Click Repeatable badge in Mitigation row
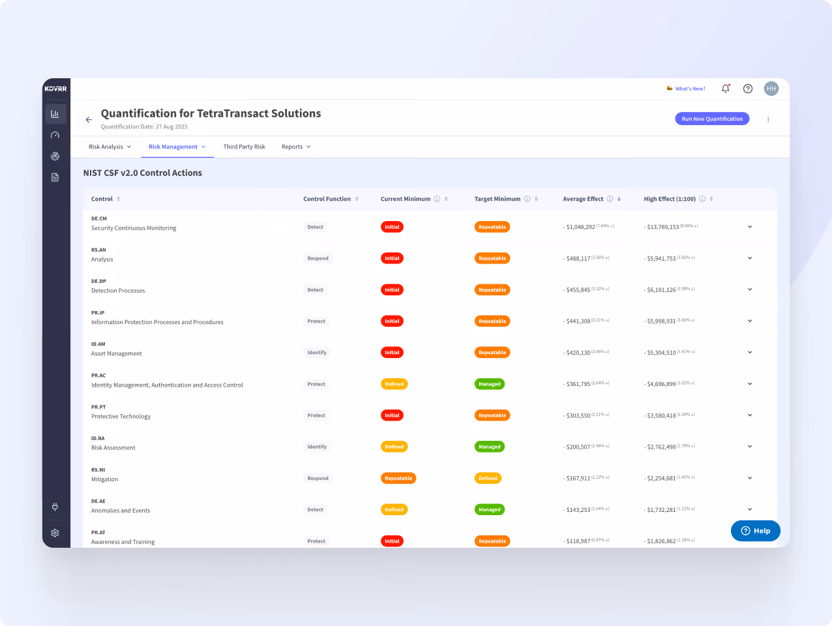This screenshot has height=626, width=832. [x=398, y=478]
